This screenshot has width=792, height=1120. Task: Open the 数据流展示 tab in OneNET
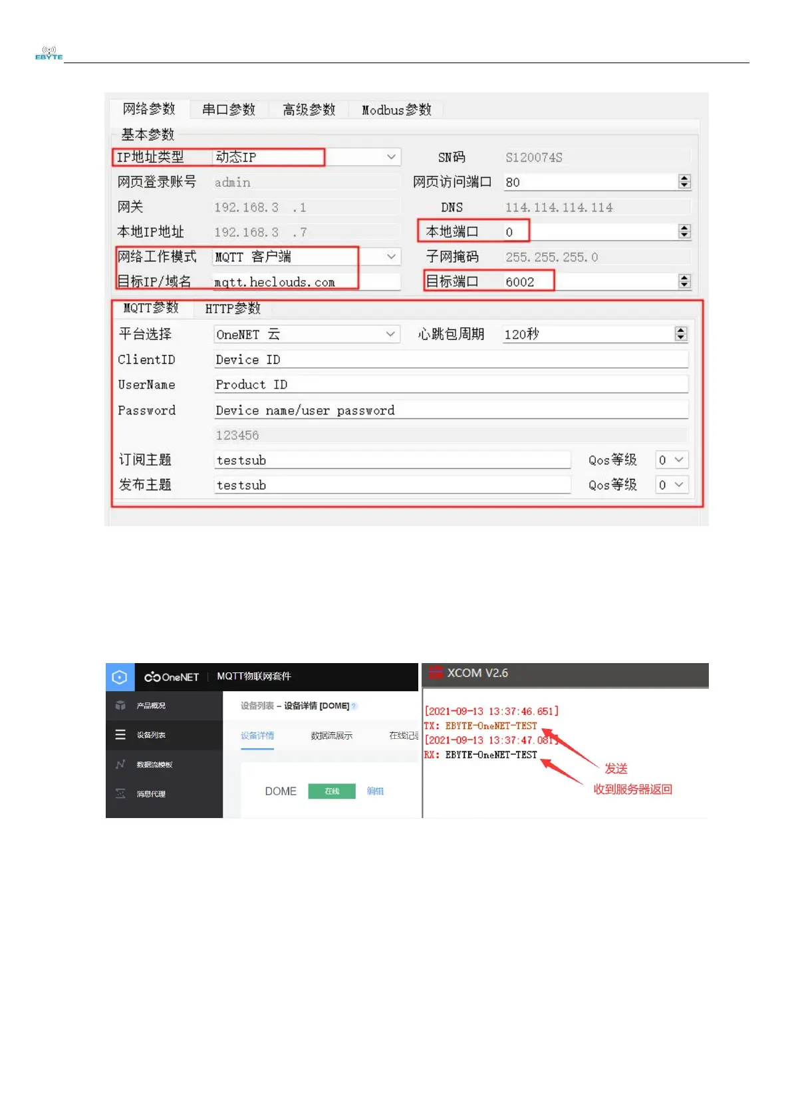[332, 736]
